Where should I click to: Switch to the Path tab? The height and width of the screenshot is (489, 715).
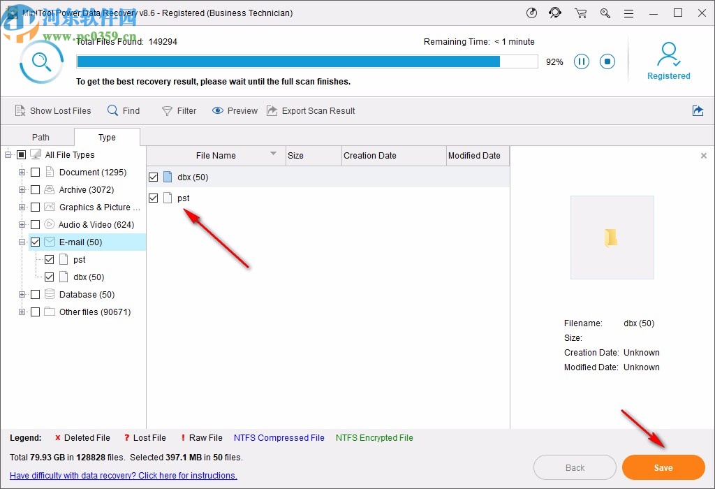click(40, 138)
